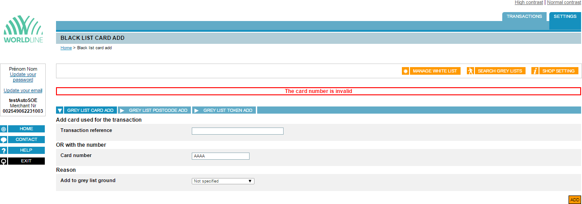Click the Worldline logo
This screenshot has width=582, height=204.
coord(23,30)
